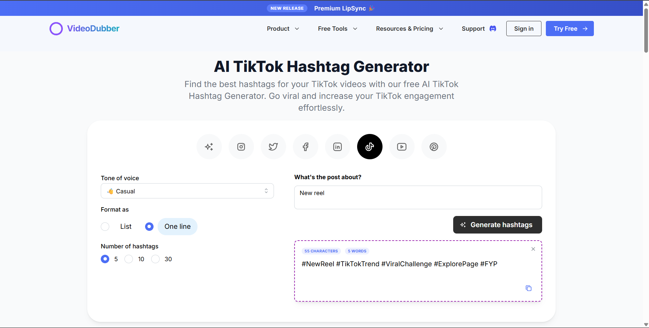
Task: Click the 5 WORDS badge
Action: click(357, 251)
